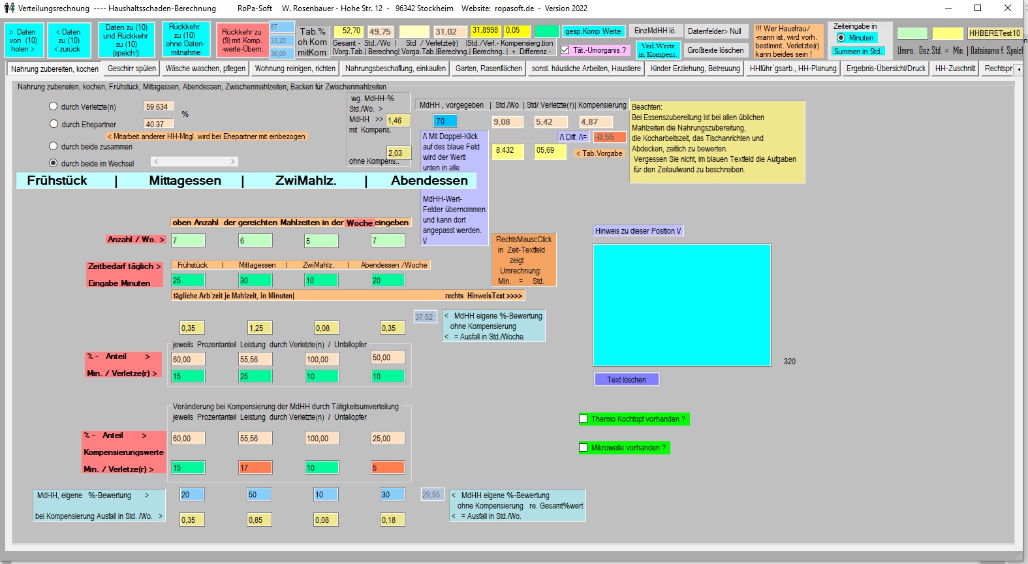
Task: Click right arrow of the horizontal scrollbar
Action: pos(232,161)
